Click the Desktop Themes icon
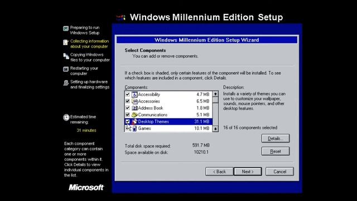This screenshot has height=201, width=357. [134, 122]
